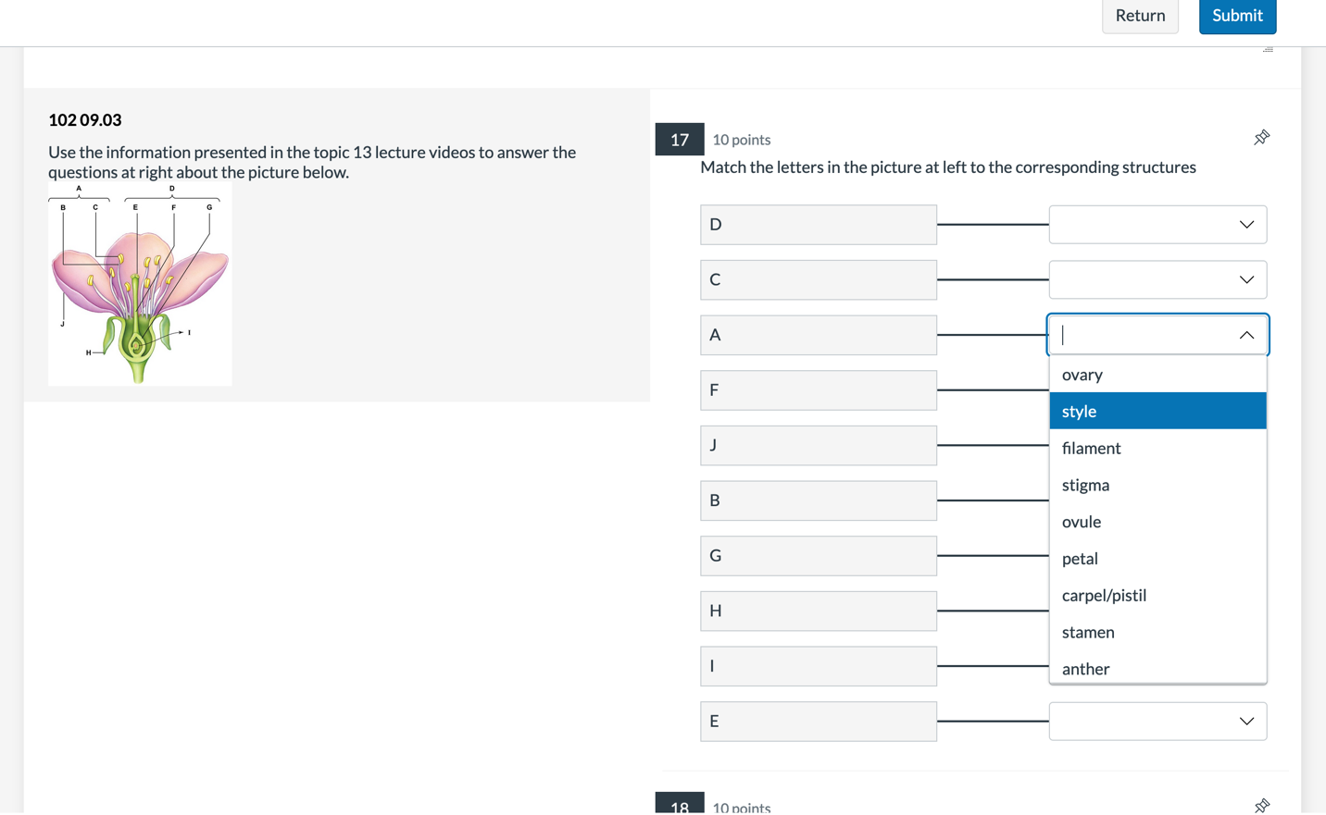This screenshot has width=1326, height=815.
Task: Click the question number 17 badge
Action: coord(680,140)
